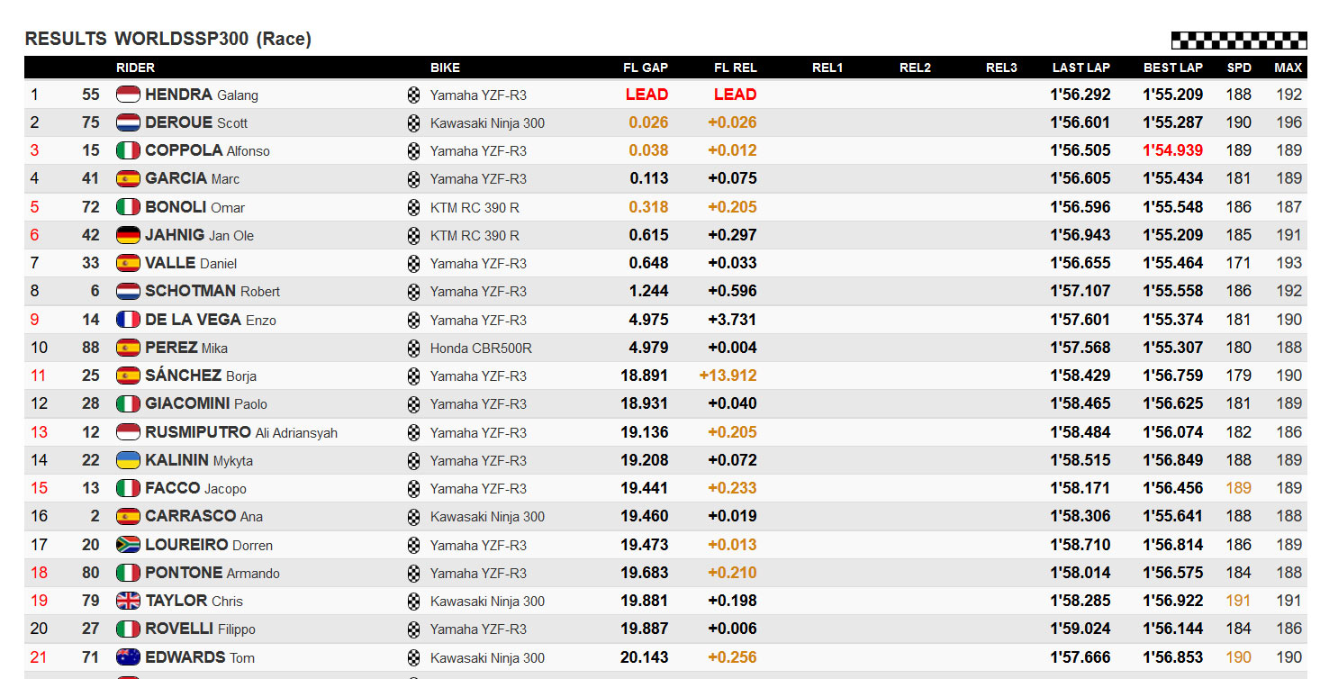
Task: Click the chequered flag icon in HENDRA's row
Action: click(x=413, y=95)
